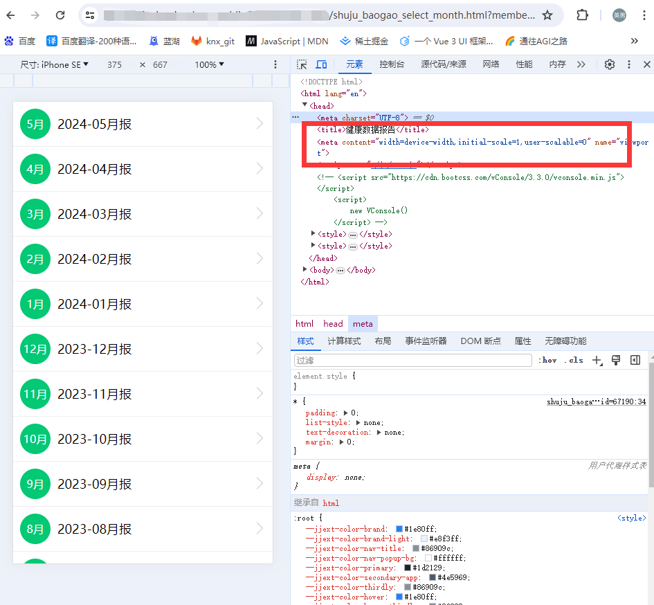Open the 2024-03月报 report

(143, 214)
